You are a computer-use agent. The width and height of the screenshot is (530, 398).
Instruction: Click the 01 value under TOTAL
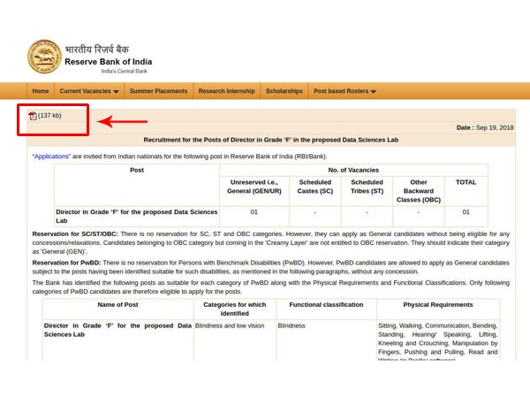click(x=466, y=212)
